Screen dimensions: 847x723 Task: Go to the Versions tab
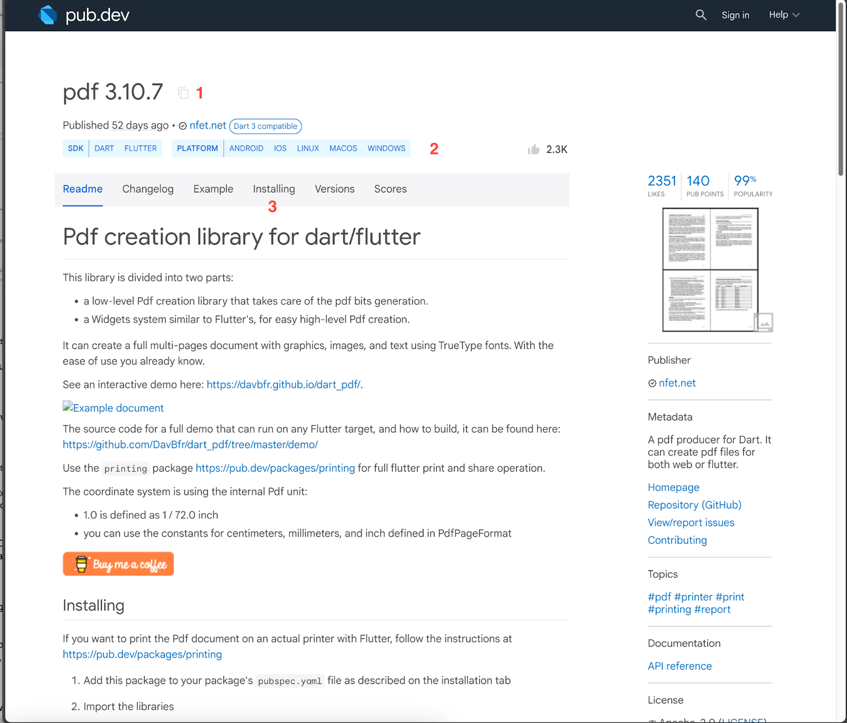click(335, 189)
